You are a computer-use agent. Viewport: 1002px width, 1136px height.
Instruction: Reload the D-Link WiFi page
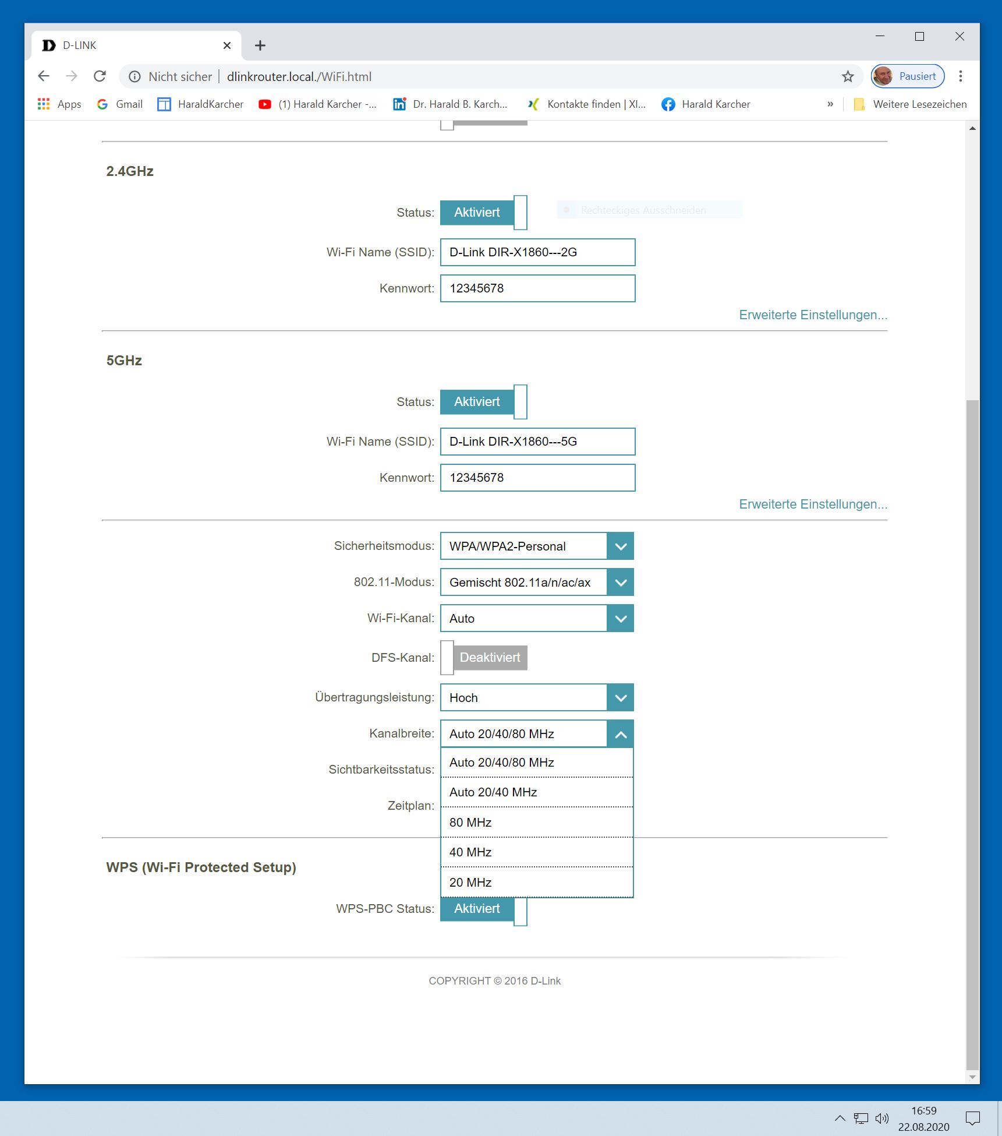pyautogui.click(x=100, y=76)
